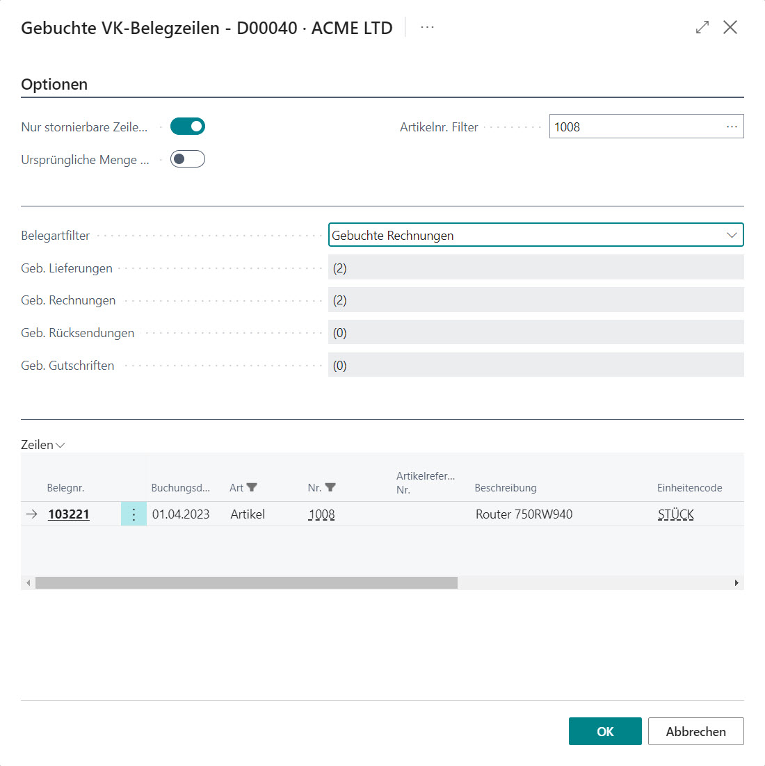Click the horizontal scrollbar thumb in lines grid
765x766 pixels.
(246, 582)
